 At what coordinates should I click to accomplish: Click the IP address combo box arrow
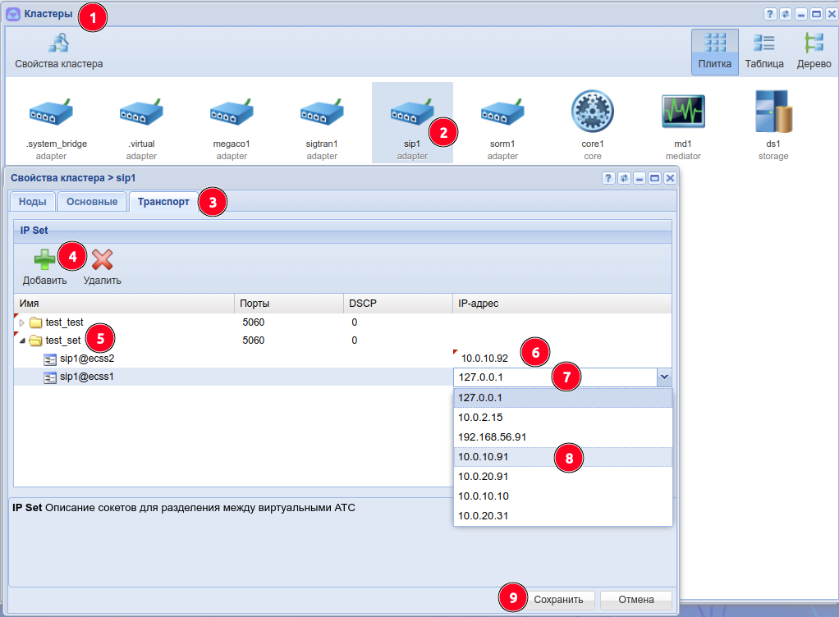pyautogui.click(x=664, y=377)
